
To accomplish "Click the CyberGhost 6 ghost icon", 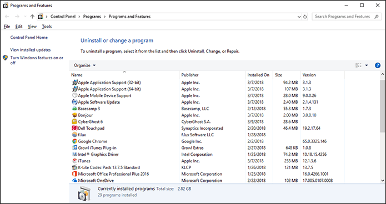I will click(x=74, y=121).
